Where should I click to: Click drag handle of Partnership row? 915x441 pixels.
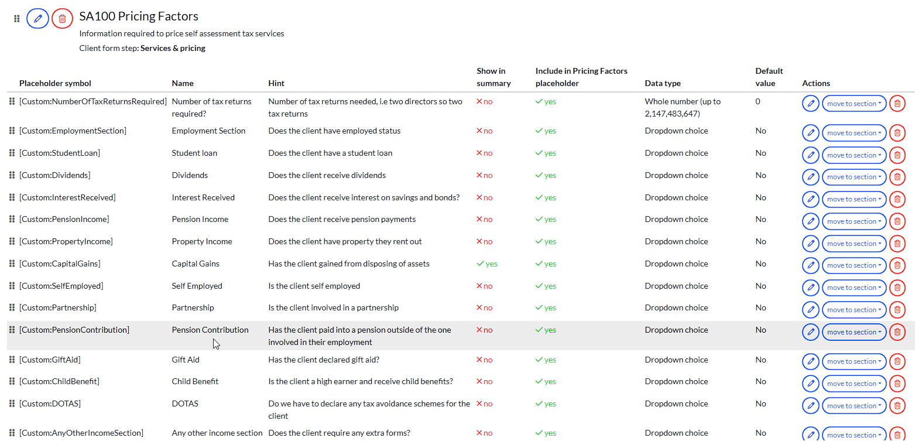(12, 307)
